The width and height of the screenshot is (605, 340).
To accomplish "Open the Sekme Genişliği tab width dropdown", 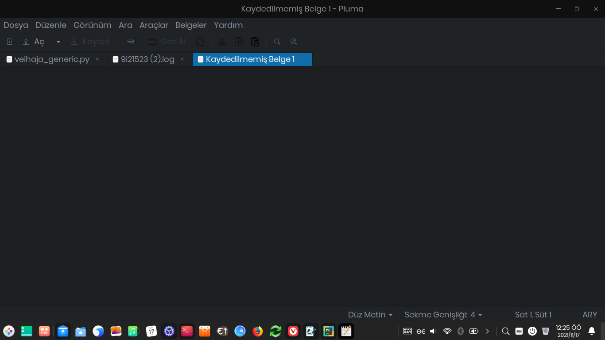I will click(443, 315).
